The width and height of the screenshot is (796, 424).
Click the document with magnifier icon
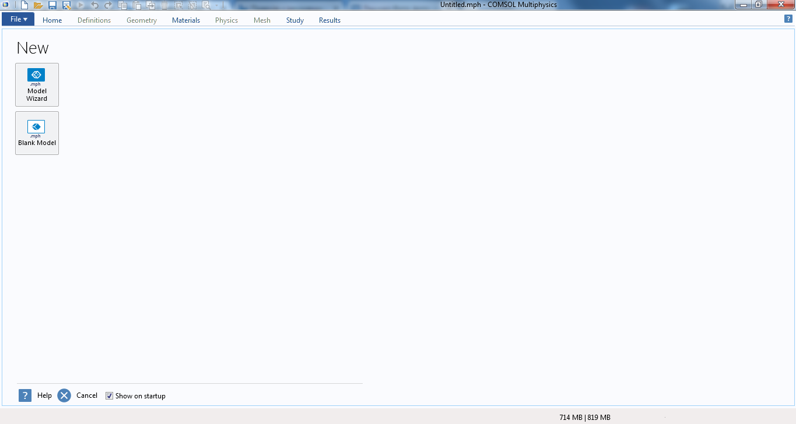206,5
